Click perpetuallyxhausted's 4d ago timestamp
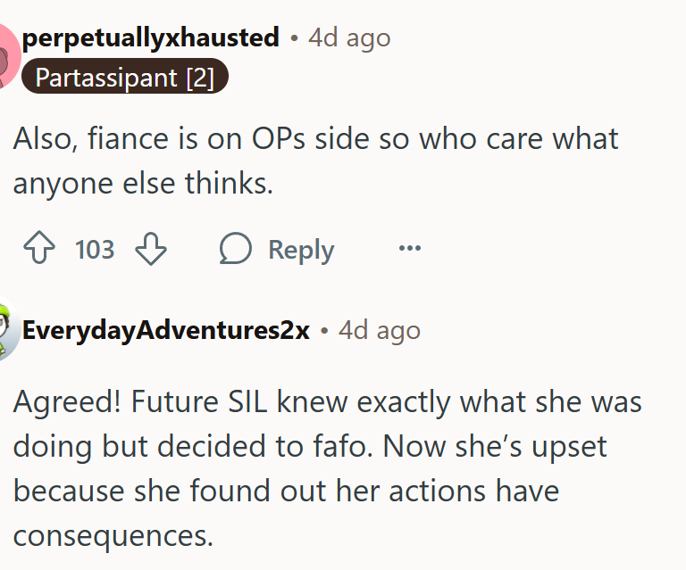This screenshot has height=570, width=686. click(x=349, y=37)
